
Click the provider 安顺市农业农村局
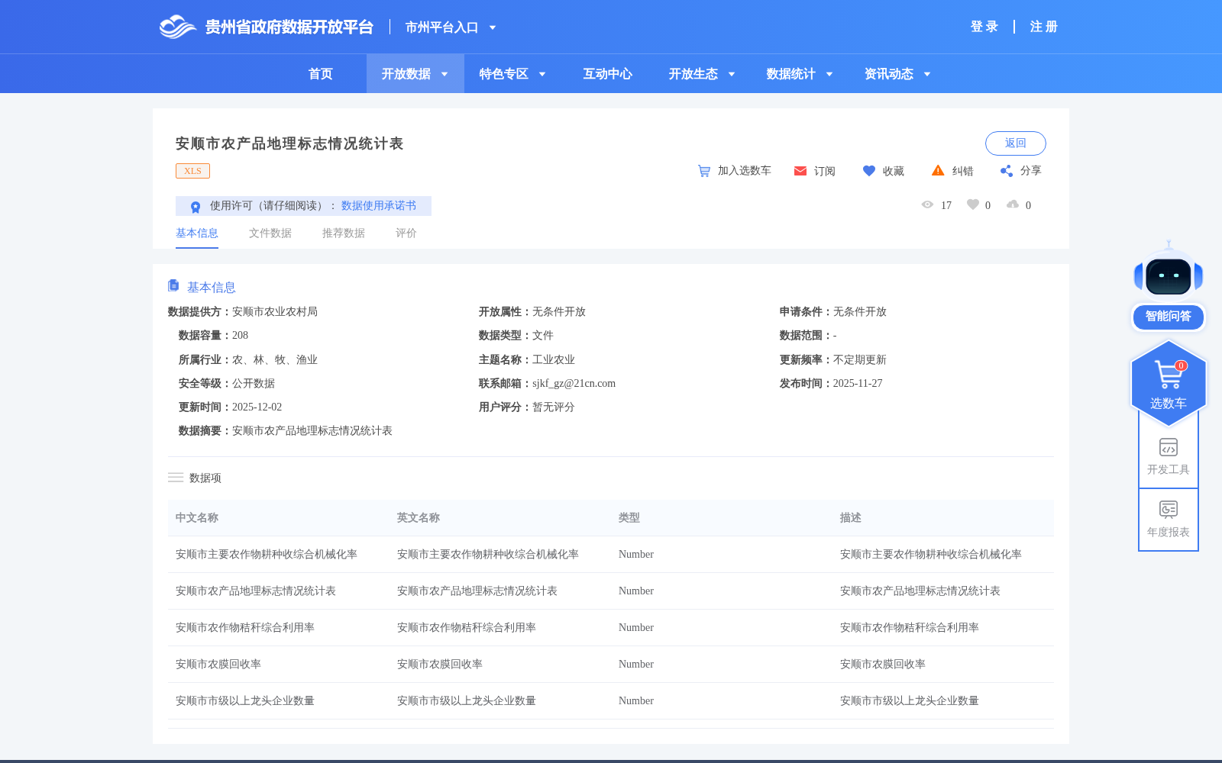[275, 312]
